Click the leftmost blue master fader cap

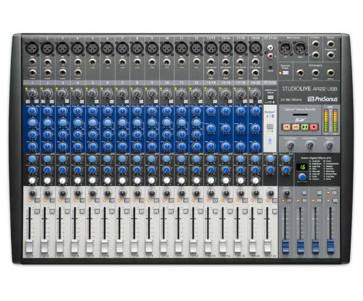[x=286, y=246]
